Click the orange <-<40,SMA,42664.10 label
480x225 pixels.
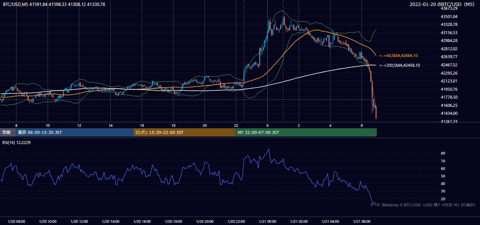pyautogui.click(x=398, y=55)
